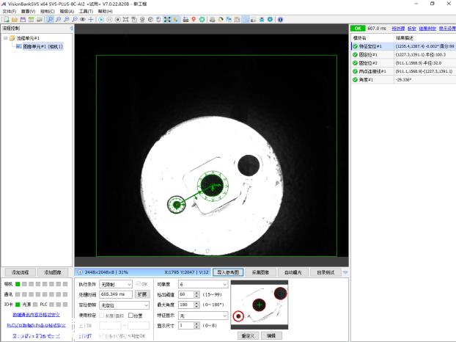Click the new project icon in toolbar

[7, 20]
